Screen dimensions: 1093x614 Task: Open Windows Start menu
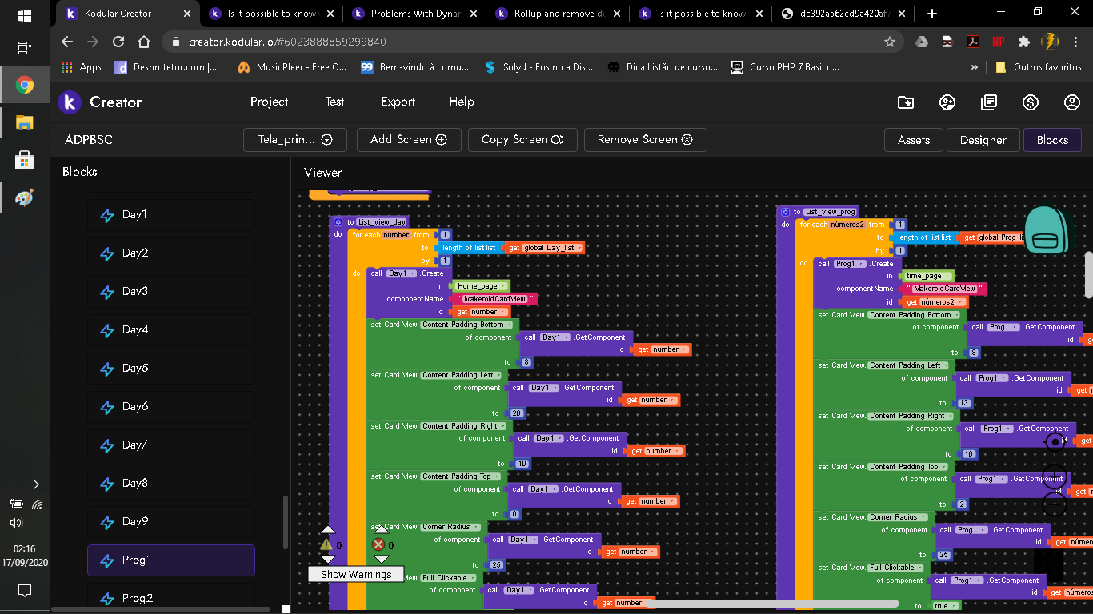point(24,15)
